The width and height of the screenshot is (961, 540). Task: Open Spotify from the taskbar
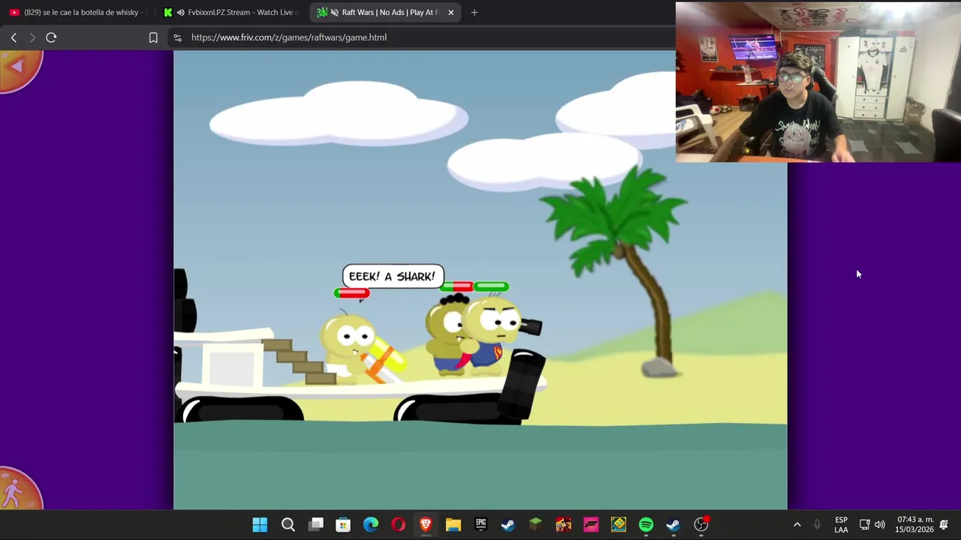click(x=646, y=525)
